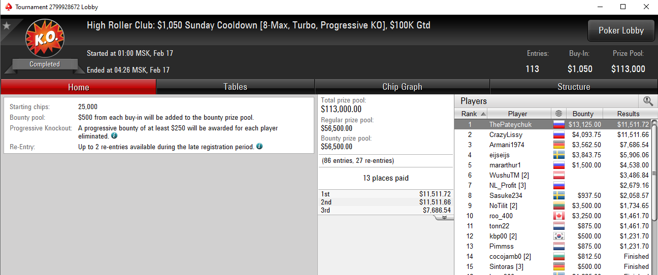Click the Poker Lobby button

tap(621, 30)
